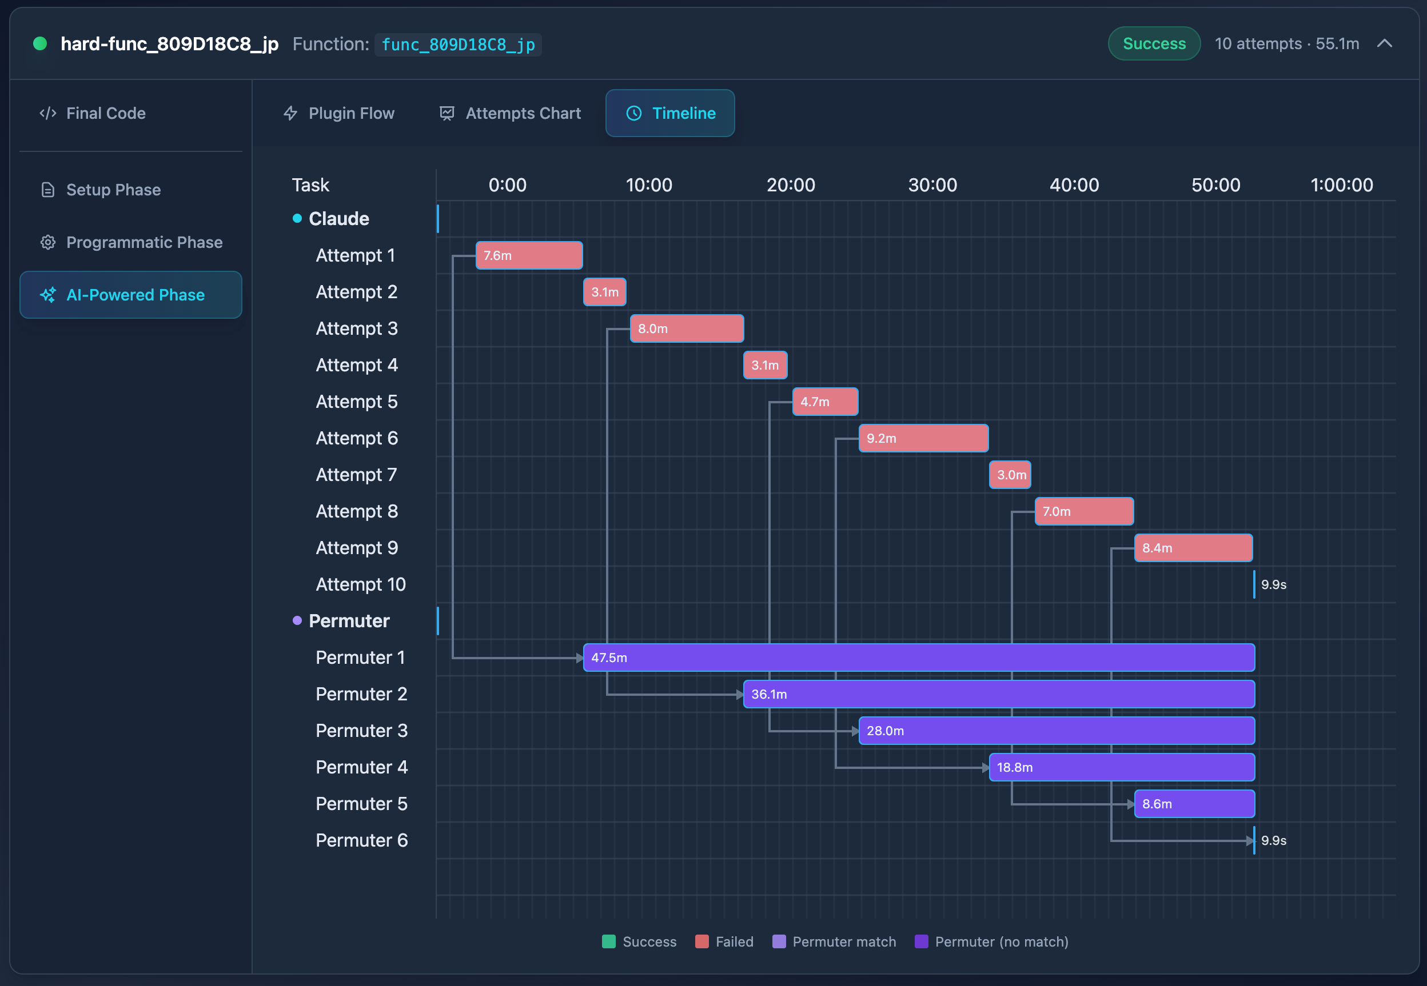This screenshot has height=986, width=1427.
Task: Select the 47.5m Permuter 1 bar
Action: 919,658
